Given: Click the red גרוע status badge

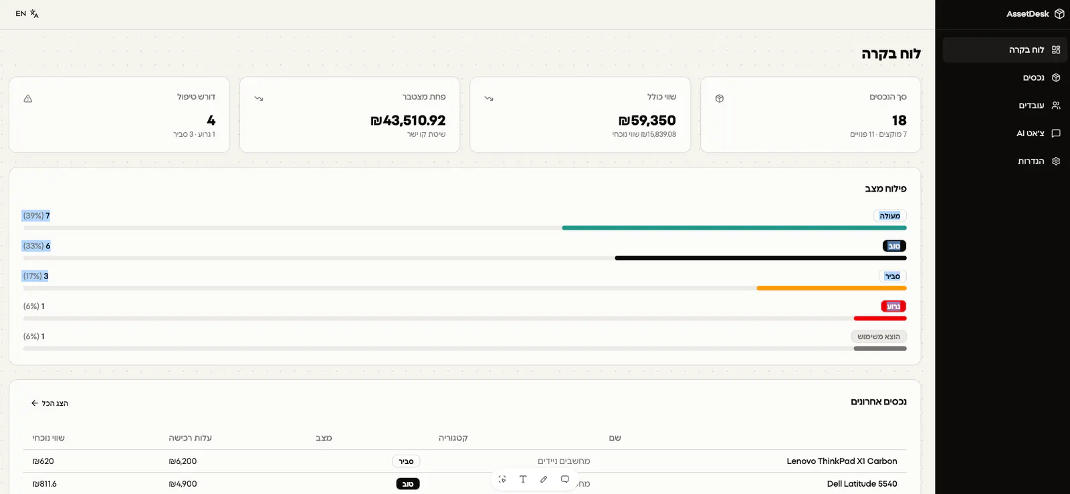Looking at the screenshot, I should tap(893, 306).
